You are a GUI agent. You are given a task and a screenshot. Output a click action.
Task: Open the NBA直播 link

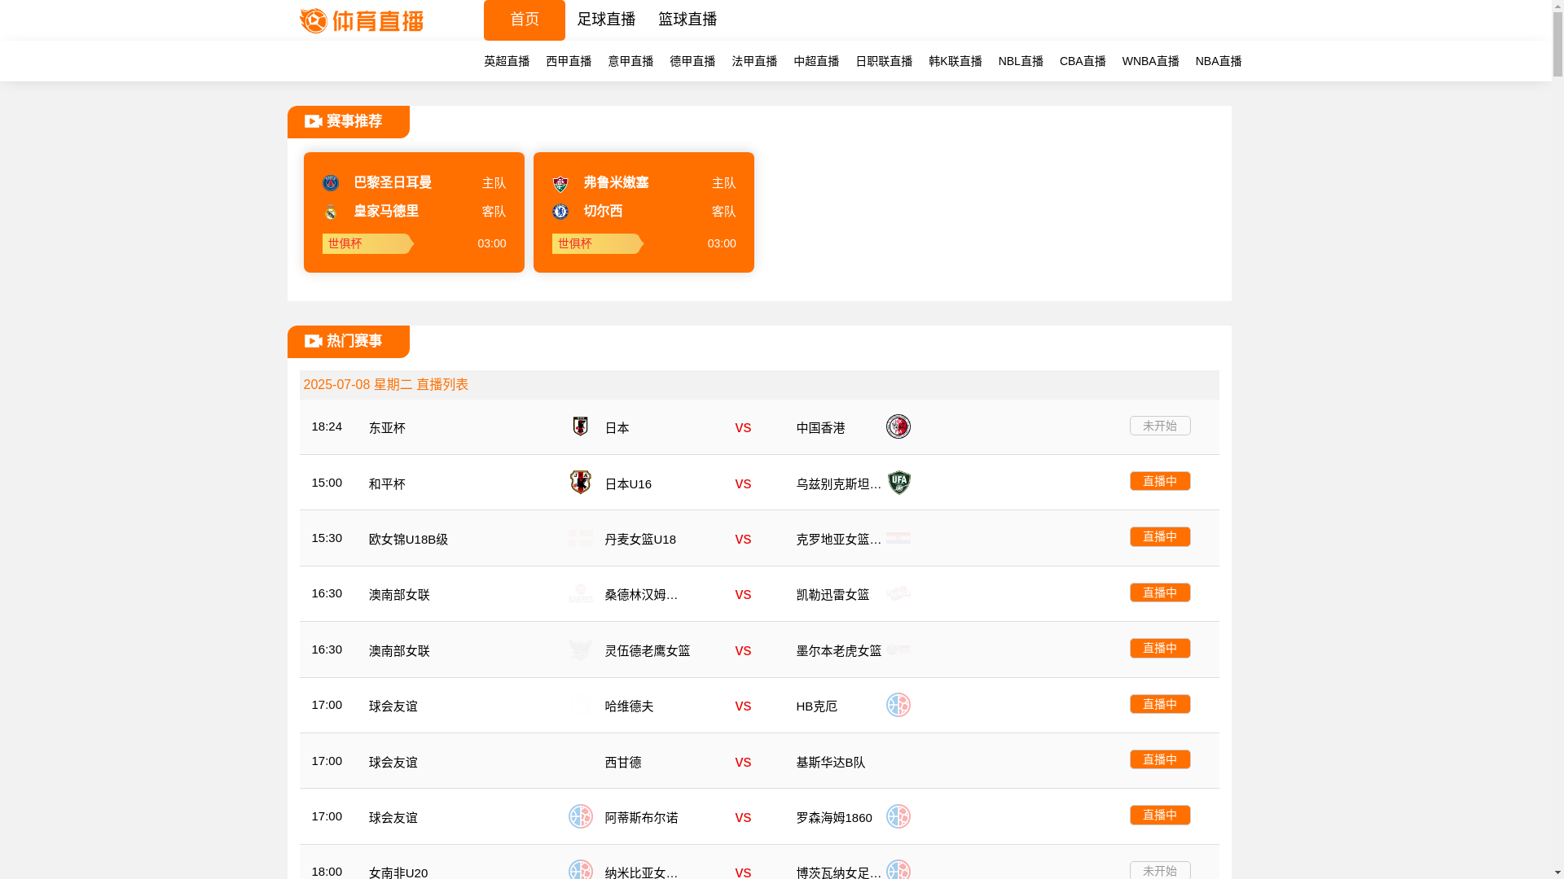1218,61
